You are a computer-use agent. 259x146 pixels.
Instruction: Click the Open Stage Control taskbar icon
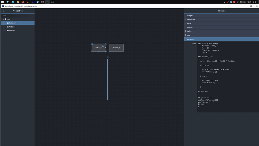[x=48, y=2]
